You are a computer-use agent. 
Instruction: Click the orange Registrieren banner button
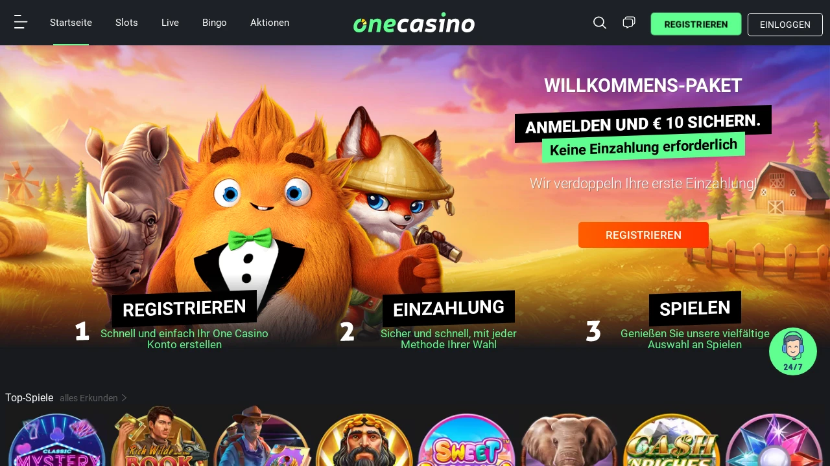click(643, 235)
